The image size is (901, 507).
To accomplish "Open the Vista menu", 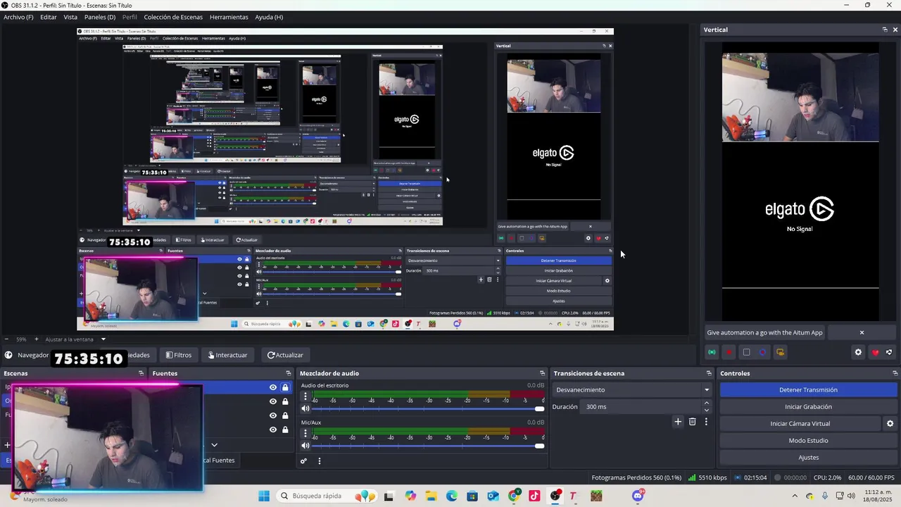I will tap(70, 17).
